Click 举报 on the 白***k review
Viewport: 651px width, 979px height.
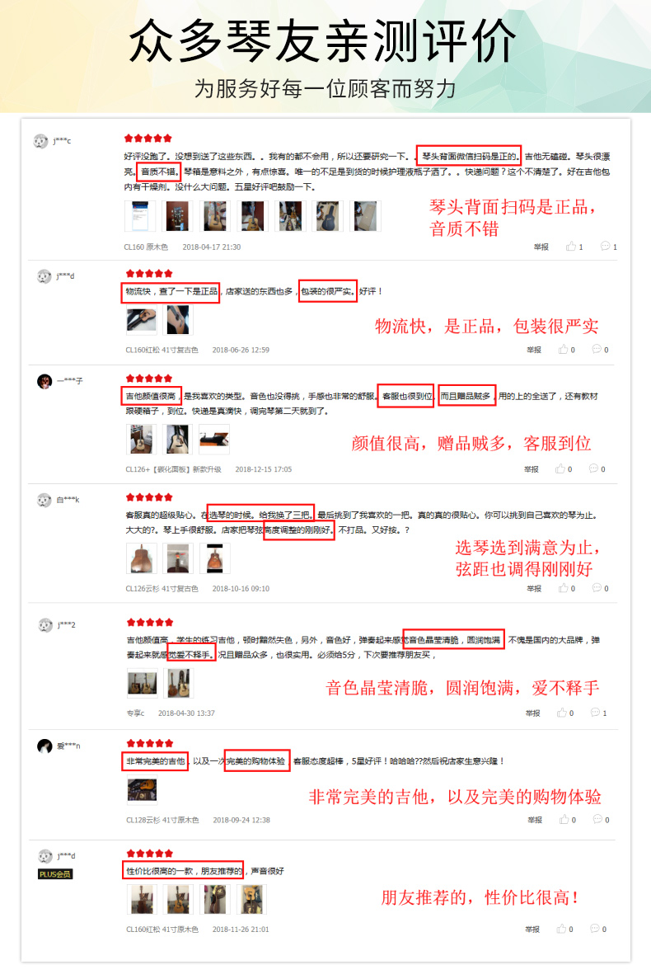(534, 588)
